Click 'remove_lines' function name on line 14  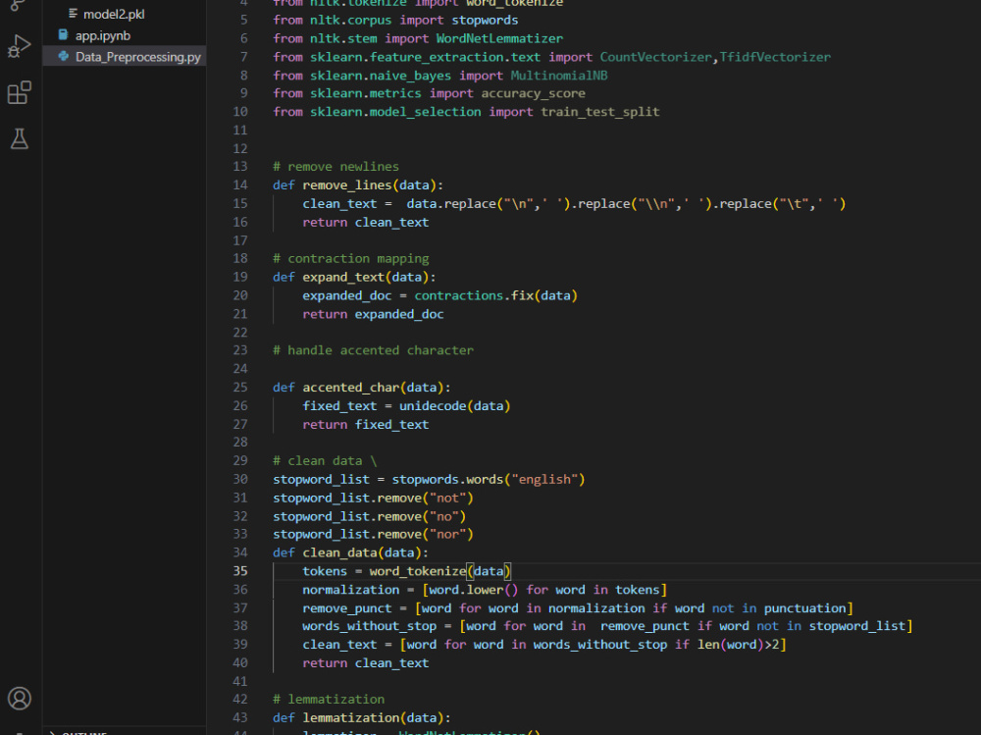347,184
